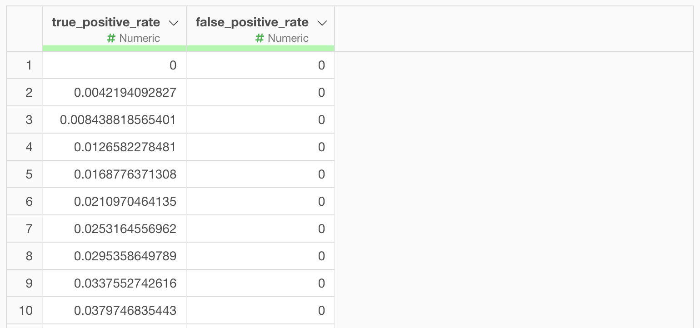Click cell with value 0.0337552742616
The image size is (700, 328).
tap(114, 283)
